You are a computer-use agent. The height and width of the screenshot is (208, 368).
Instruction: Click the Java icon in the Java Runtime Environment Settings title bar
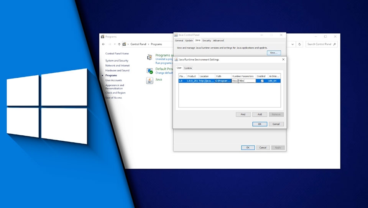(176, 59)
